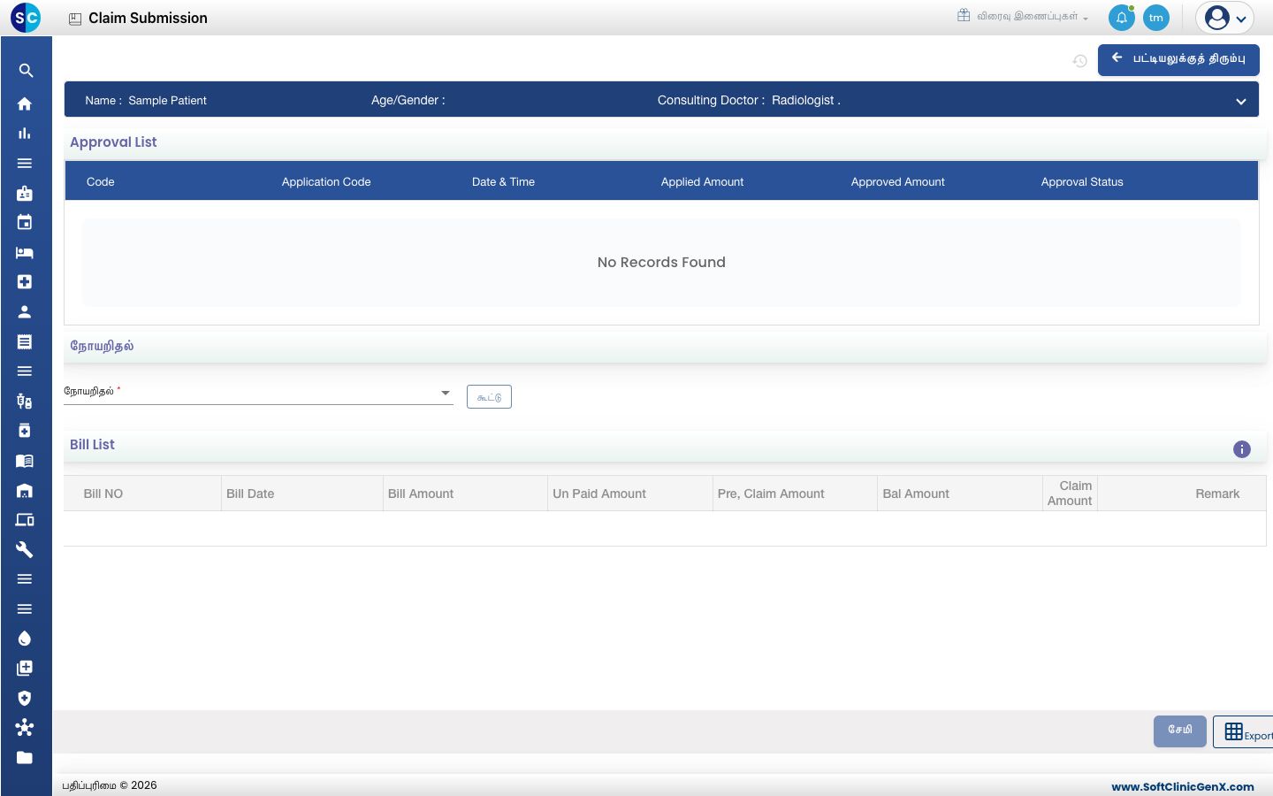Open the folder icon in sidebar
This screenshot has height=796, width=1273.
coord(25,757)
